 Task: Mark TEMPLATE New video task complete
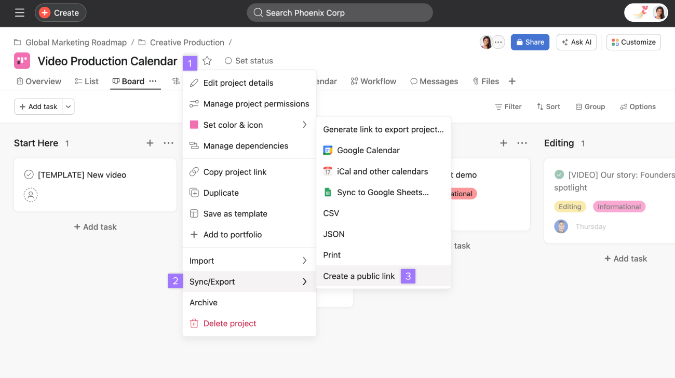[x=29, y=174]
